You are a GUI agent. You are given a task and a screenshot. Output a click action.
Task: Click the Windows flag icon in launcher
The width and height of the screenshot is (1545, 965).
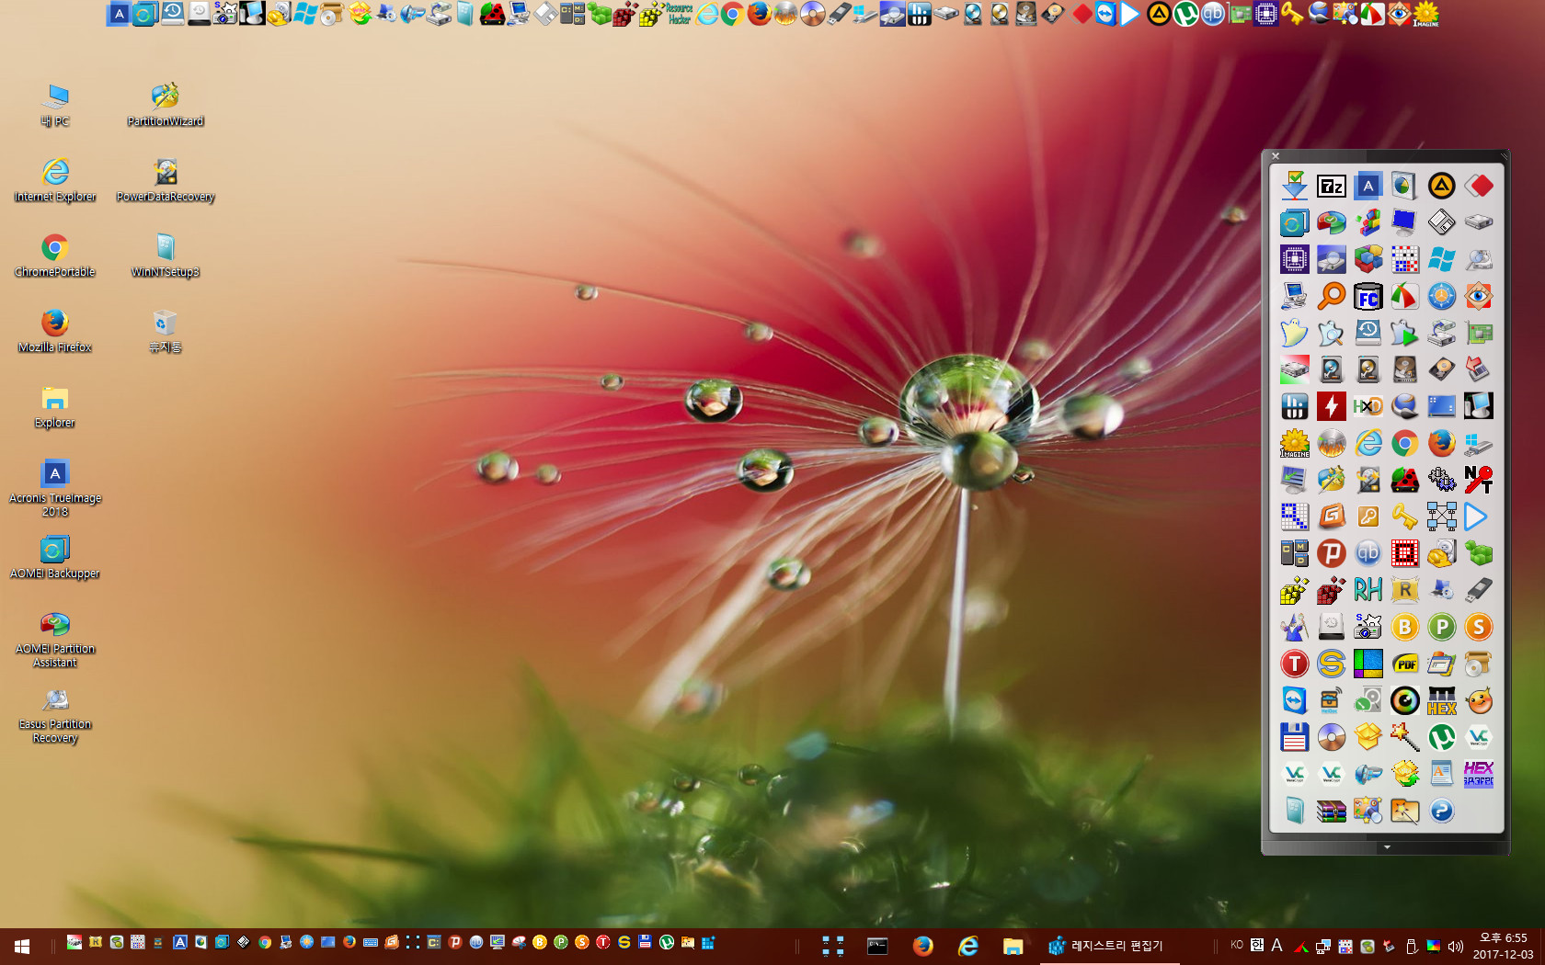(x=1441, y=260)
